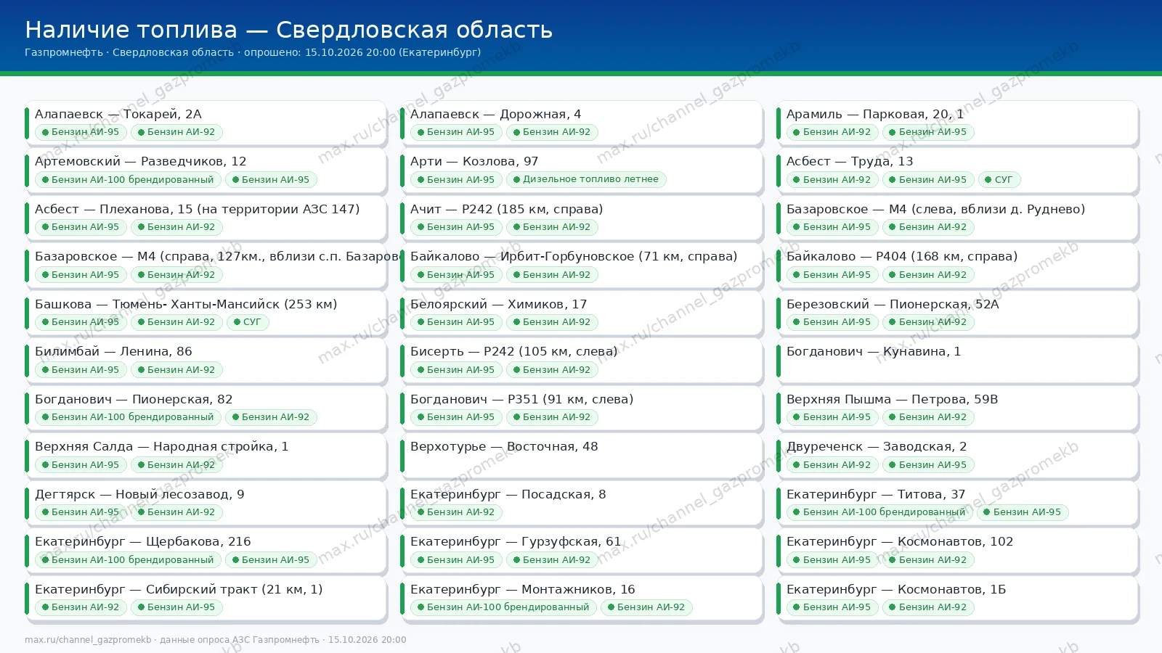Click Бензин АИ-100 брендированный in Екатеринбург — Титова, 37
This screenshot has height=653, width=1162.
tap(879, 512)
